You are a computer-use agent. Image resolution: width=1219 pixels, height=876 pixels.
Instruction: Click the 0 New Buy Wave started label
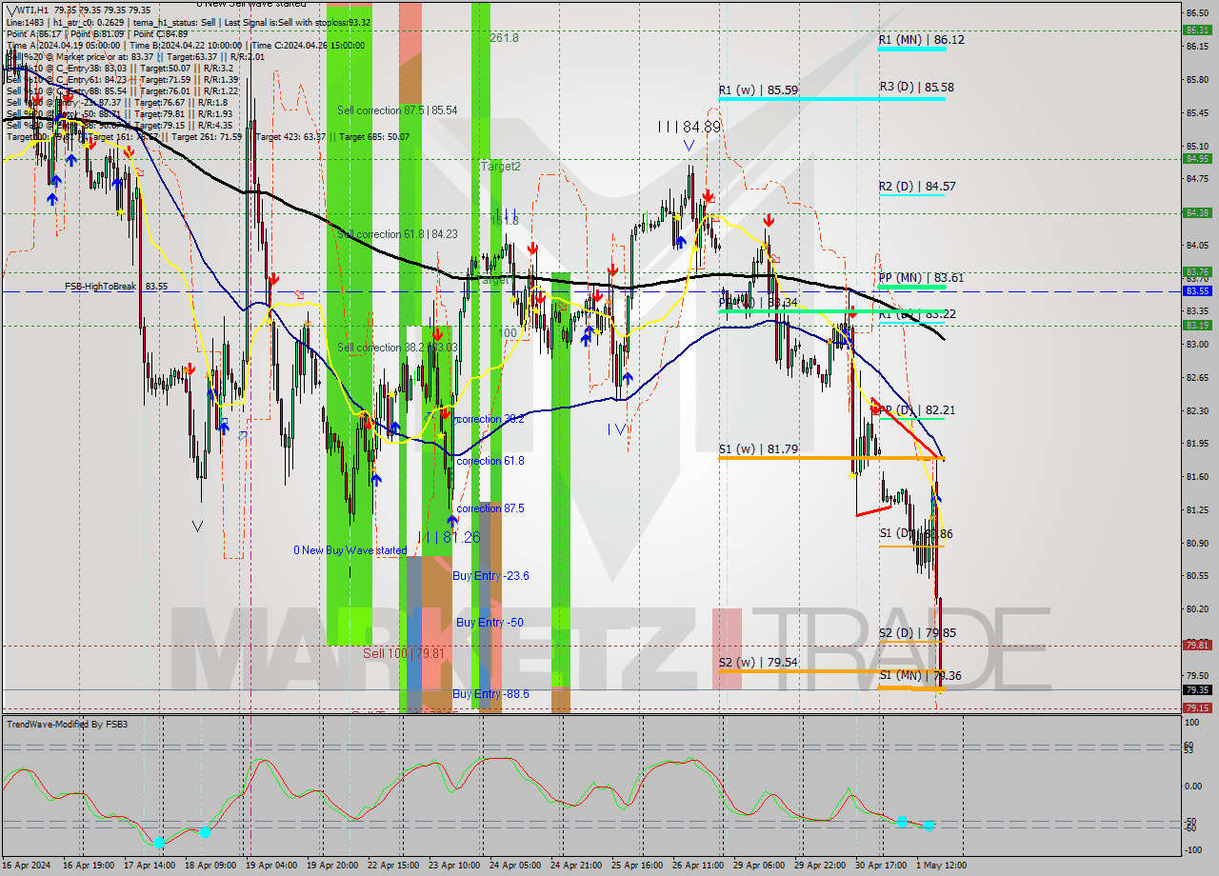[350, 549]
